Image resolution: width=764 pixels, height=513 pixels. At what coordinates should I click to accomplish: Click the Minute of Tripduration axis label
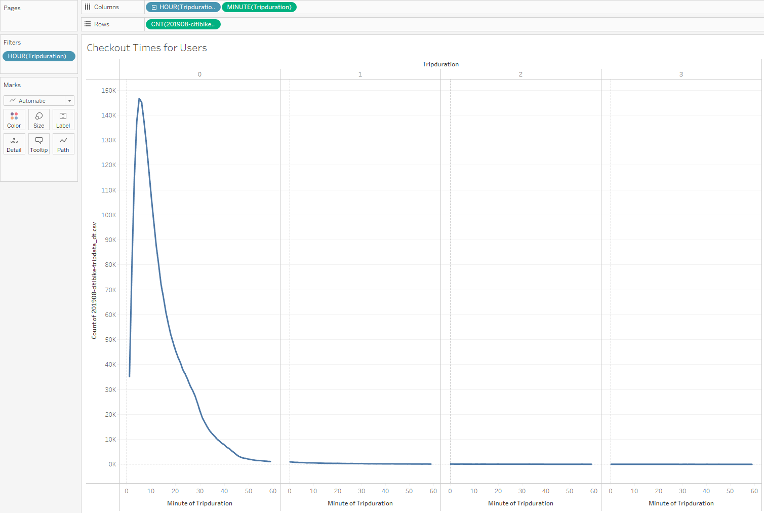[199, 503]
